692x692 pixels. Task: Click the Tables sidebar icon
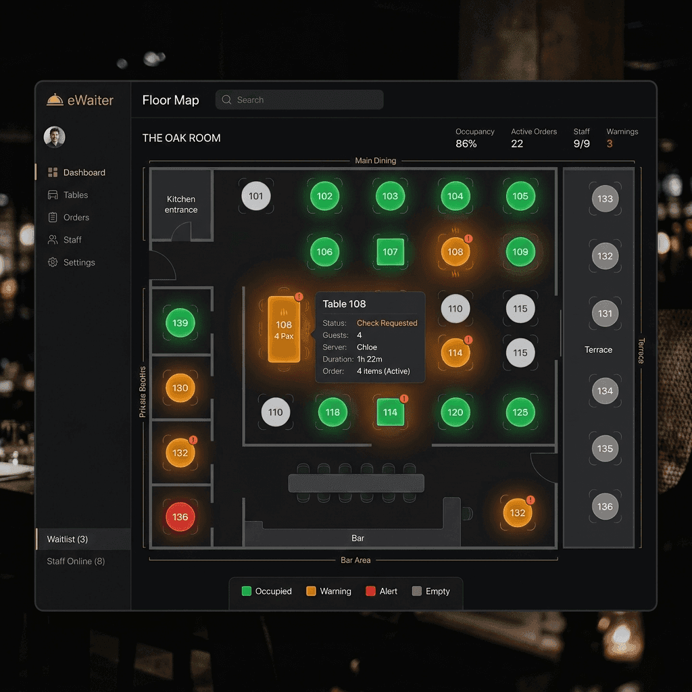[x=53, y=195]
